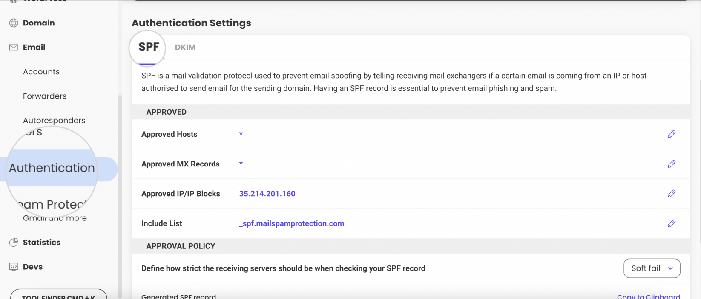The width and height of the screenshot is (701, 299).
Task: Switch to the SPF tab
Action: (x=149, y=47)
